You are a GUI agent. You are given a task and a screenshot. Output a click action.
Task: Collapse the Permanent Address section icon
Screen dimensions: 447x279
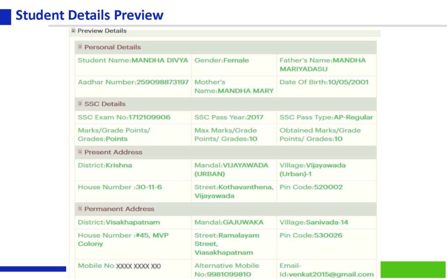tap(80, 209)
